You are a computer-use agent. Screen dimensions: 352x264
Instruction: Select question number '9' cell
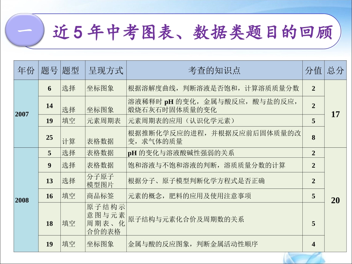[49, 165]
